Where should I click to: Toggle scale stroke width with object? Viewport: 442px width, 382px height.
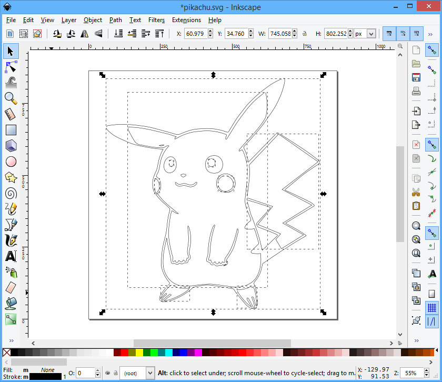[389, 34]
